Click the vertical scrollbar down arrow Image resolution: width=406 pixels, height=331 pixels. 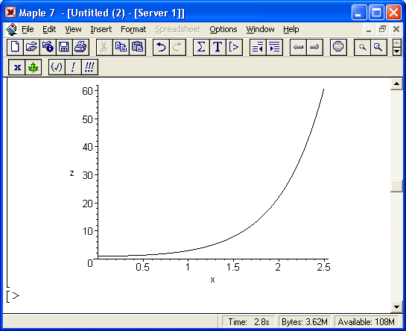coord(396,307)
